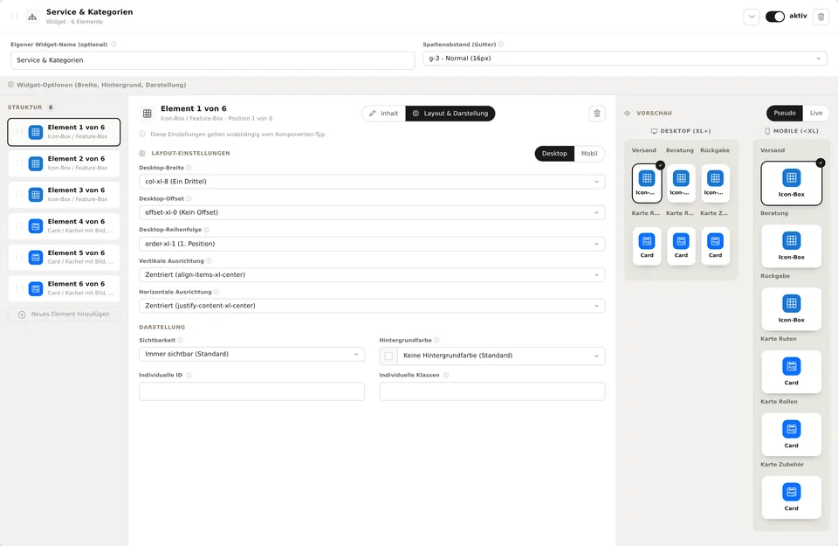Select Karte Ruten Card in mobile preview

tap(791, 371)
